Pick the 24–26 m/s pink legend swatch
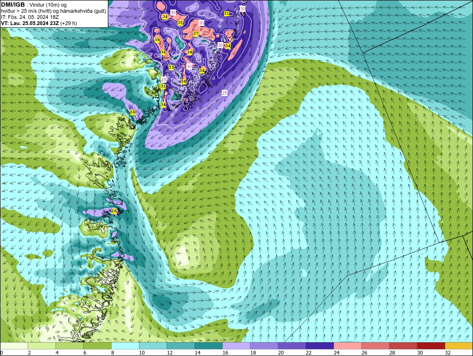Image resolution: width=473 pixels, height=356 pixels. pyautogui.click(x=348, y=346)
